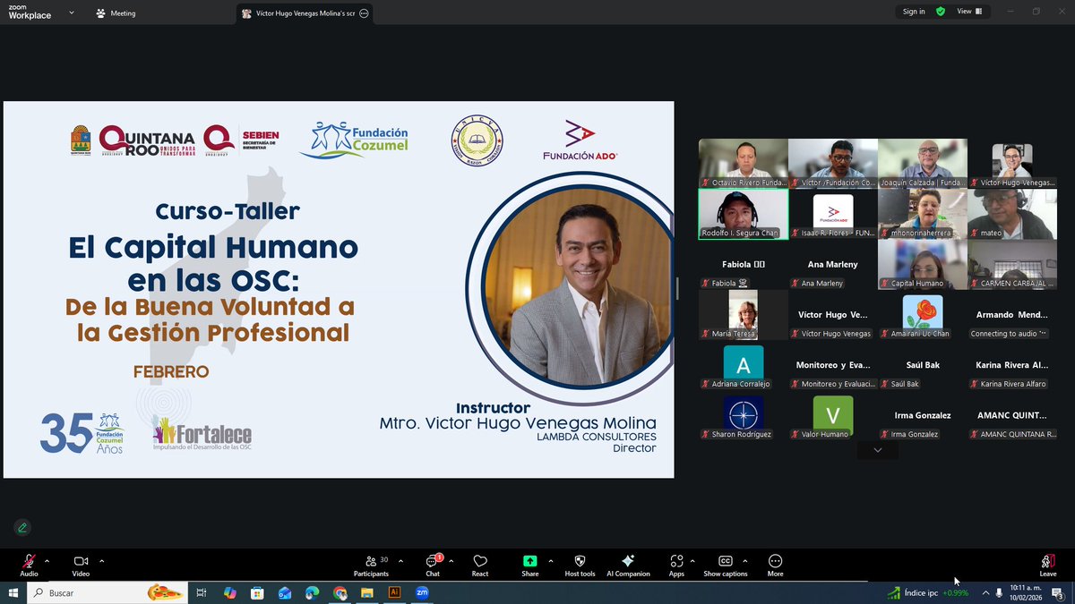This screenshot has width=1075, height=604.
Task: Open Adobe Illustrator from taskbar
Action: [394, 592]
